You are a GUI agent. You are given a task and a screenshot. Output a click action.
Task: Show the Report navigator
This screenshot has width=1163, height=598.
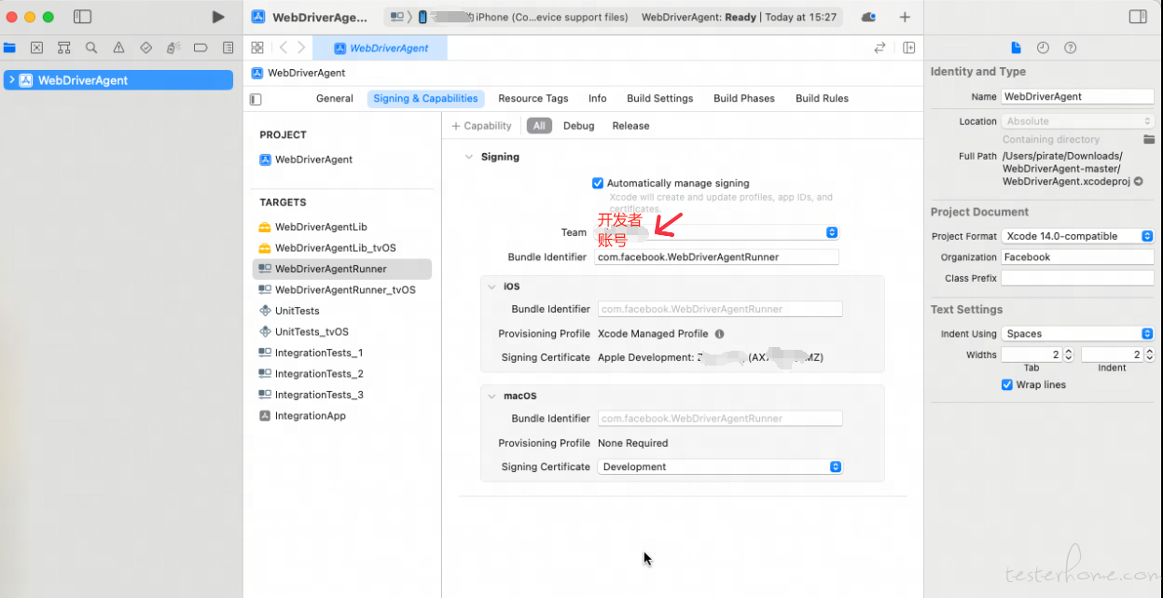(x=228, y=48)
